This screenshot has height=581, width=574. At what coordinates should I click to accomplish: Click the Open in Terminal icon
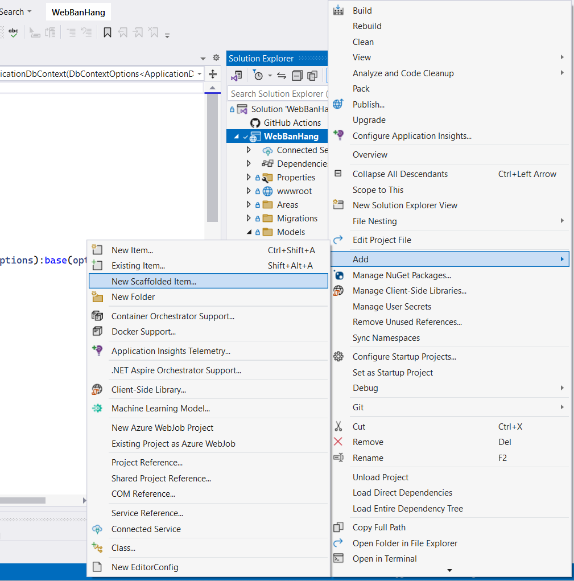point(338,558)
